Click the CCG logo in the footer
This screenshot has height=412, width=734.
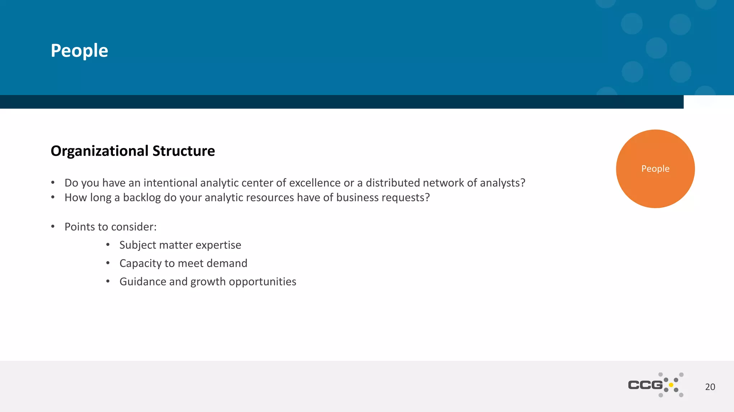[x=646, y=385]
